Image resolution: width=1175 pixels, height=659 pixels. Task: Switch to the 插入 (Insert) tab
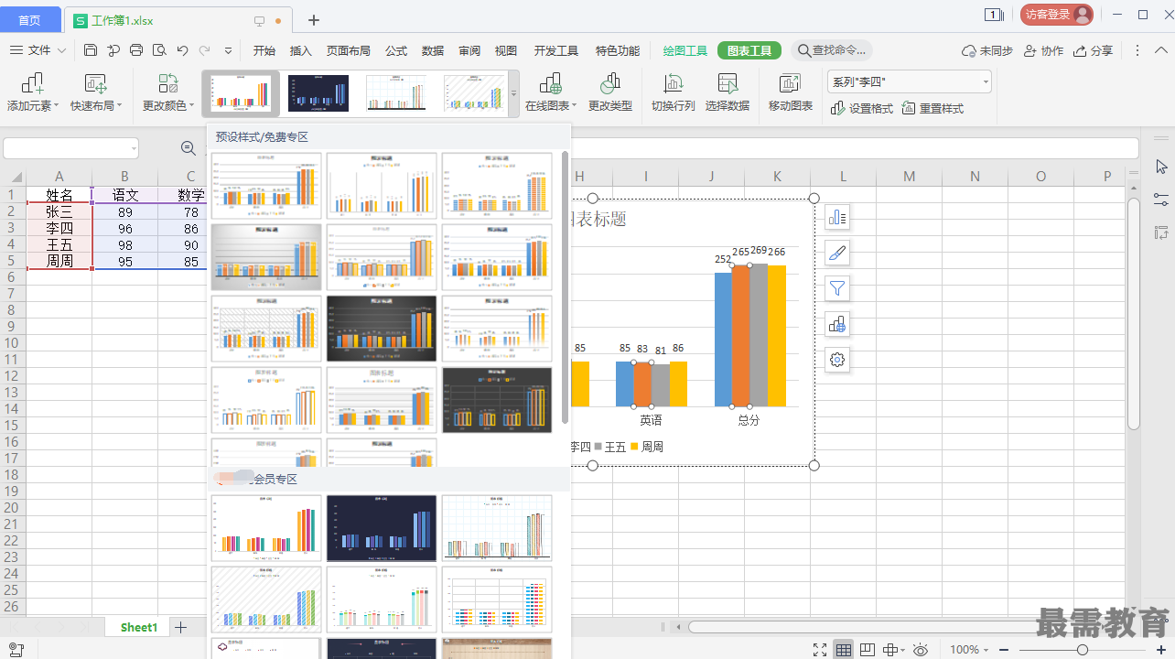(301, 50)
